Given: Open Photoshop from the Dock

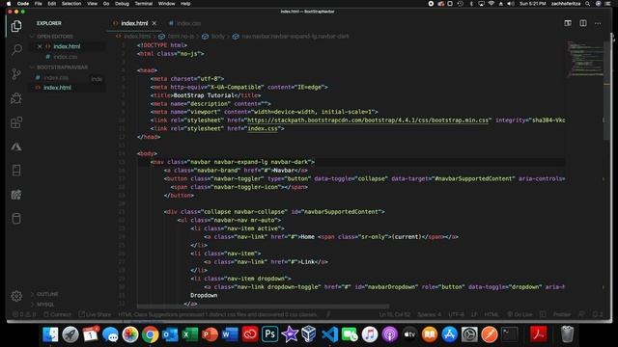Looking at the screenshot, I should click(x=270, y=334).
